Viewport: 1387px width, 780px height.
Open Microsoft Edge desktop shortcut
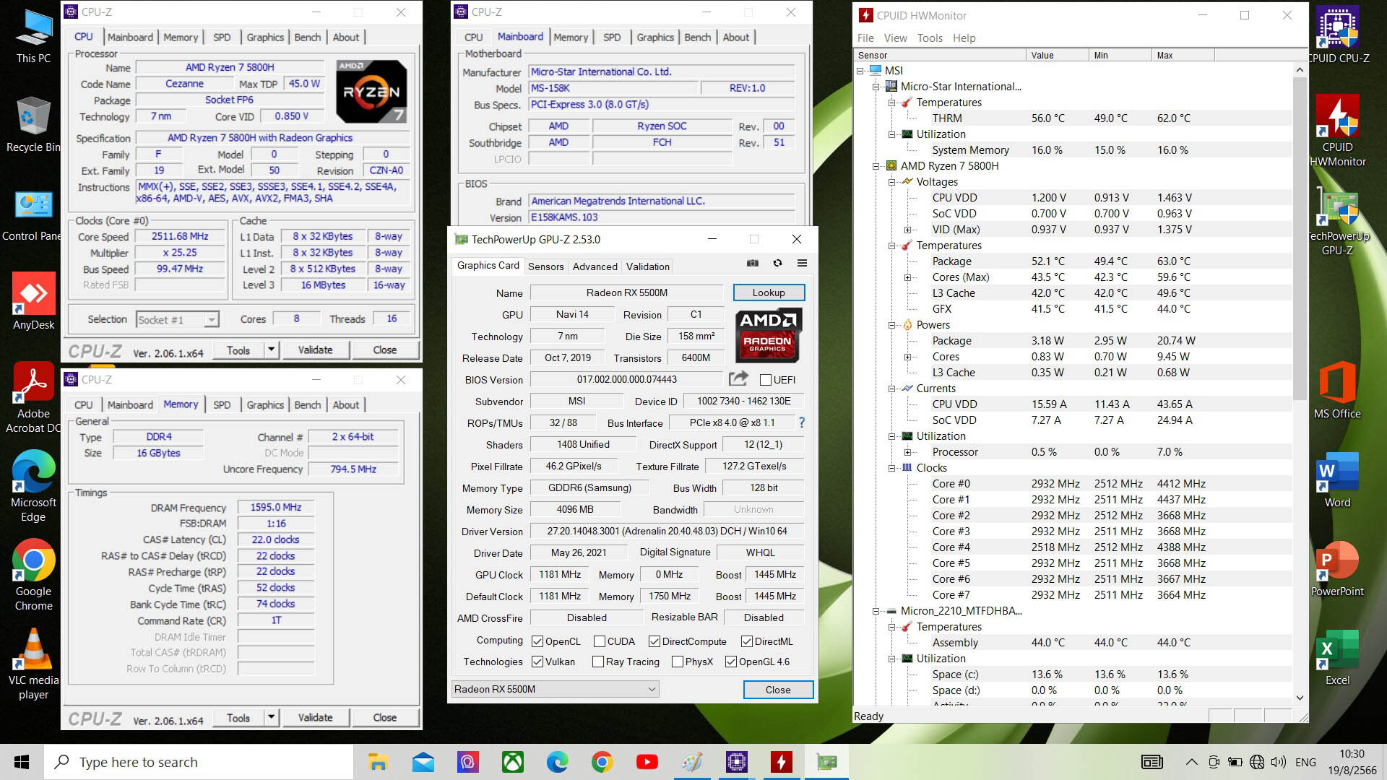(33, 486)
